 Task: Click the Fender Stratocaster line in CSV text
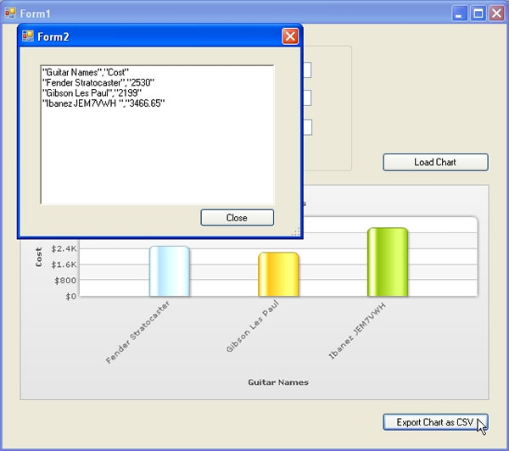(98, 83)
